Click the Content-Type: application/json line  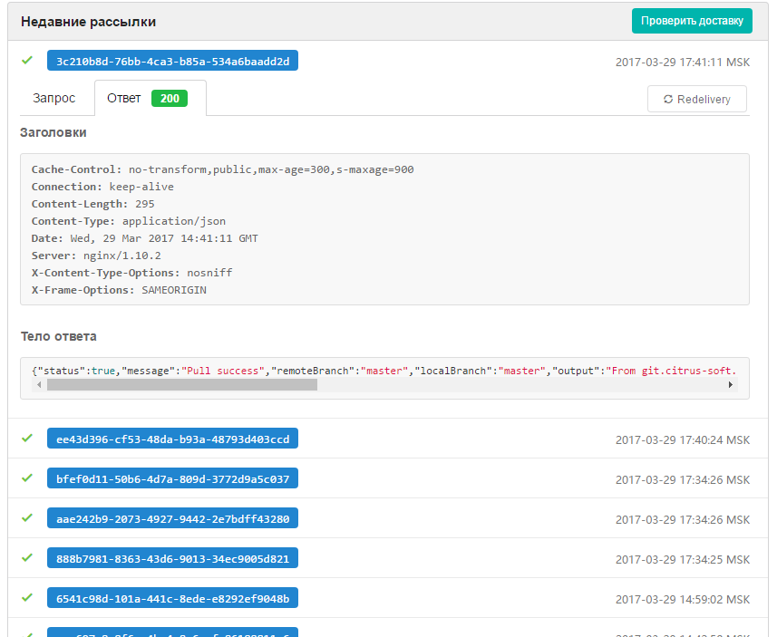(129, 221)
